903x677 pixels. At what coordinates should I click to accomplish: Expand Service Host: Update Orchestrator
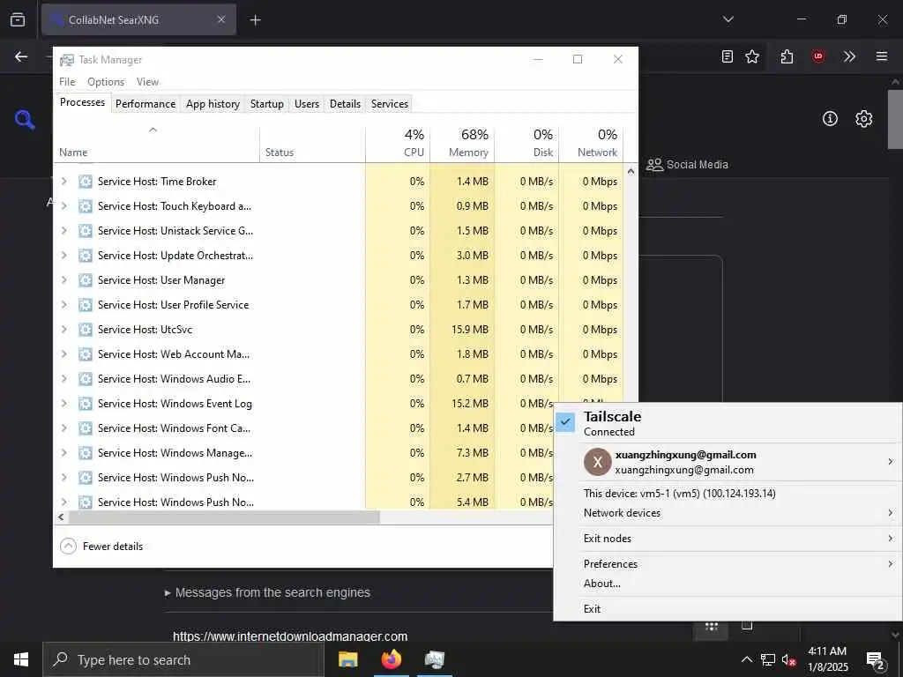click(x=63, y=256)
